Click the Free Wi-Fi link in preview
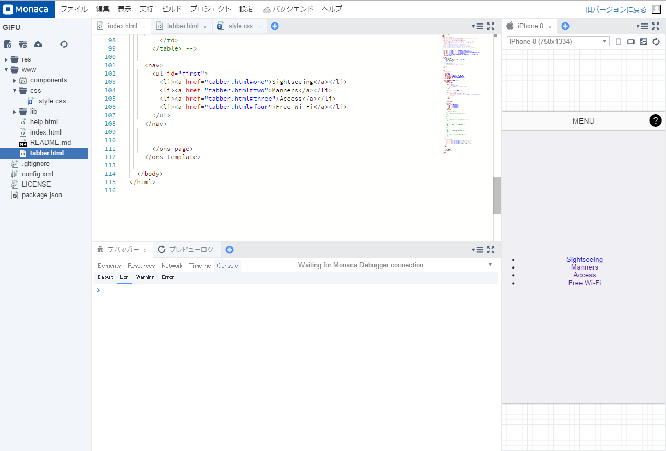The width and height of the screenshot is (666, 451). 585,283
